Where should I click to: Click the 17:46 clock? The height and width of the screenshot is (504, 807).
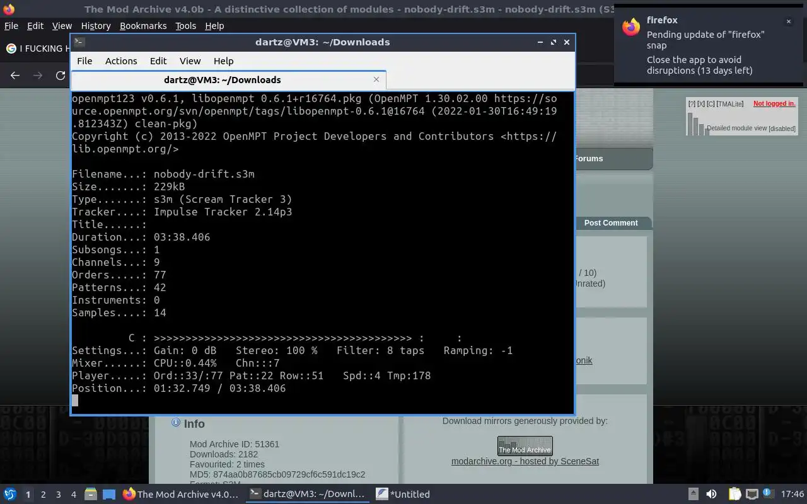[x=792, y=495]
